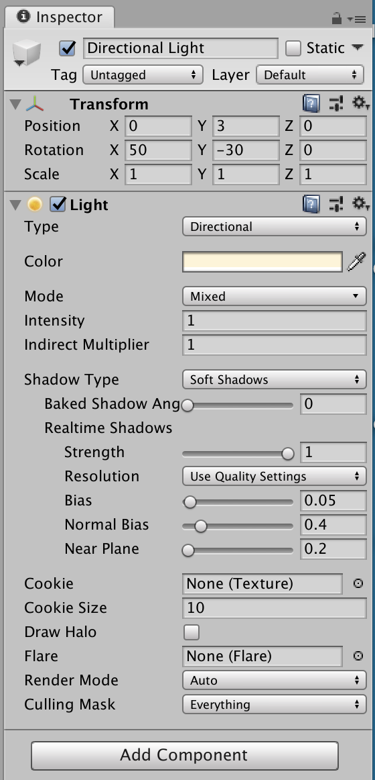Click the Realtime Shadows label

pyautogui.click(x=108, y=428)
